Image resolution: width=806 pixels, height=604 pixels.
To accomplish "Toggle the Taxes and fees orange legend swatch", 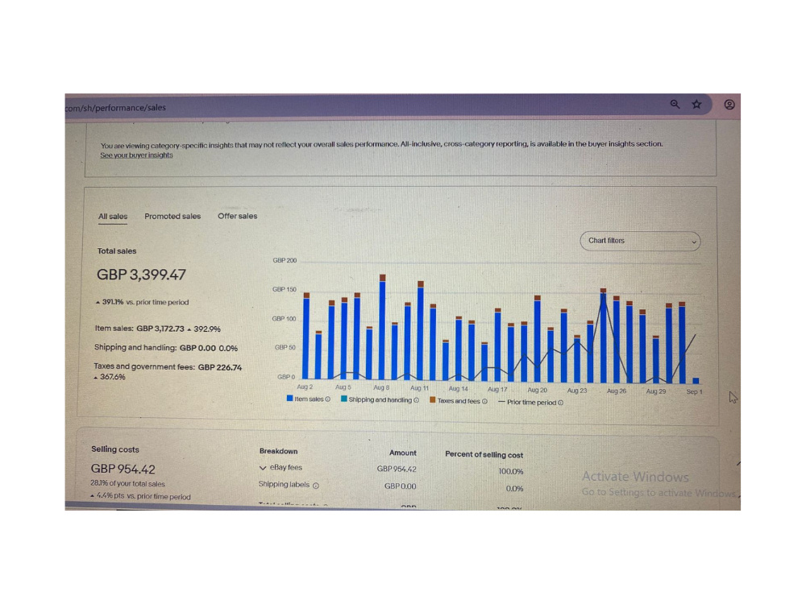I will (433, 399).
